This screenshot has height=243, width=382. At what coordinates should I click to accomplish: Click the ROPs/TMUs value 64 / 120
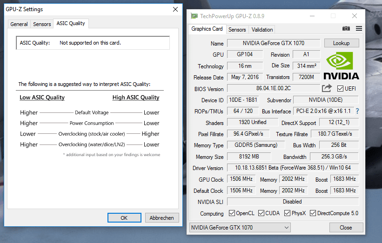[x=243, y=111]
